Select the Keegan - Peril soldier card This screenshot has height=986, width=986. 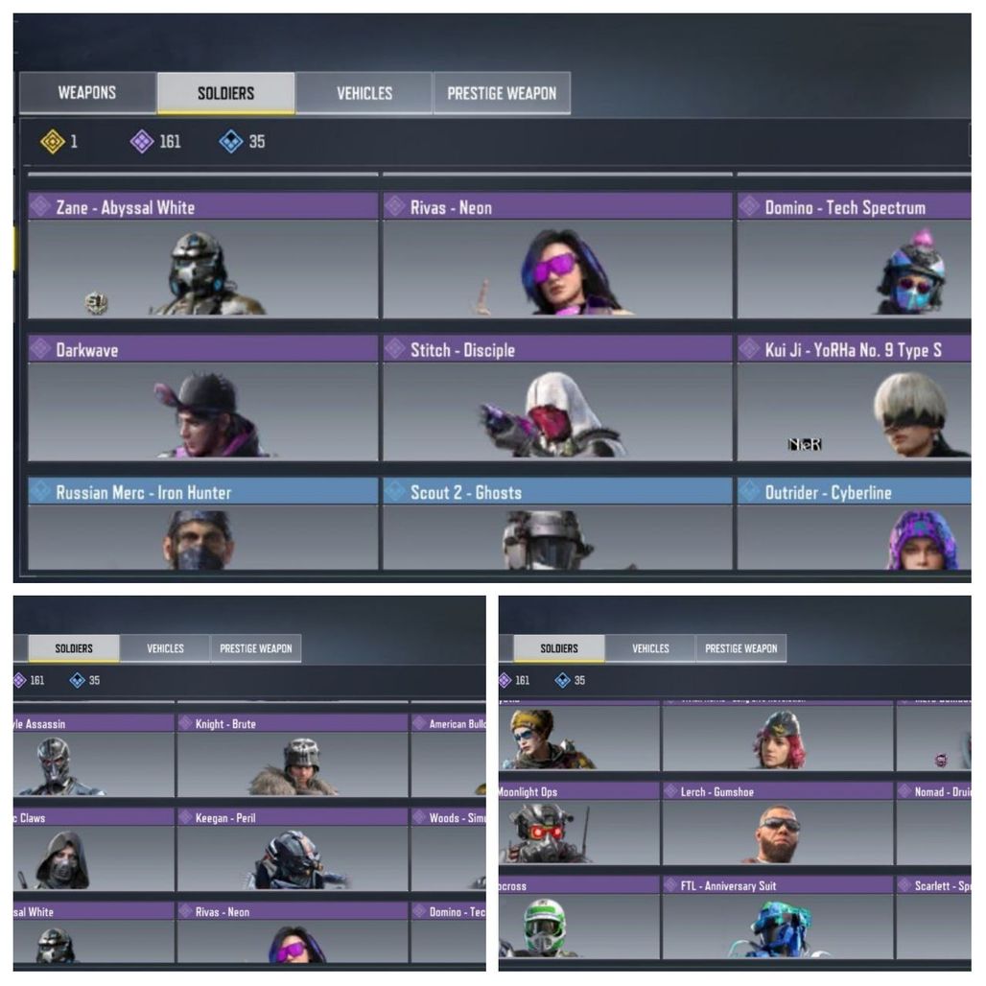293,850
